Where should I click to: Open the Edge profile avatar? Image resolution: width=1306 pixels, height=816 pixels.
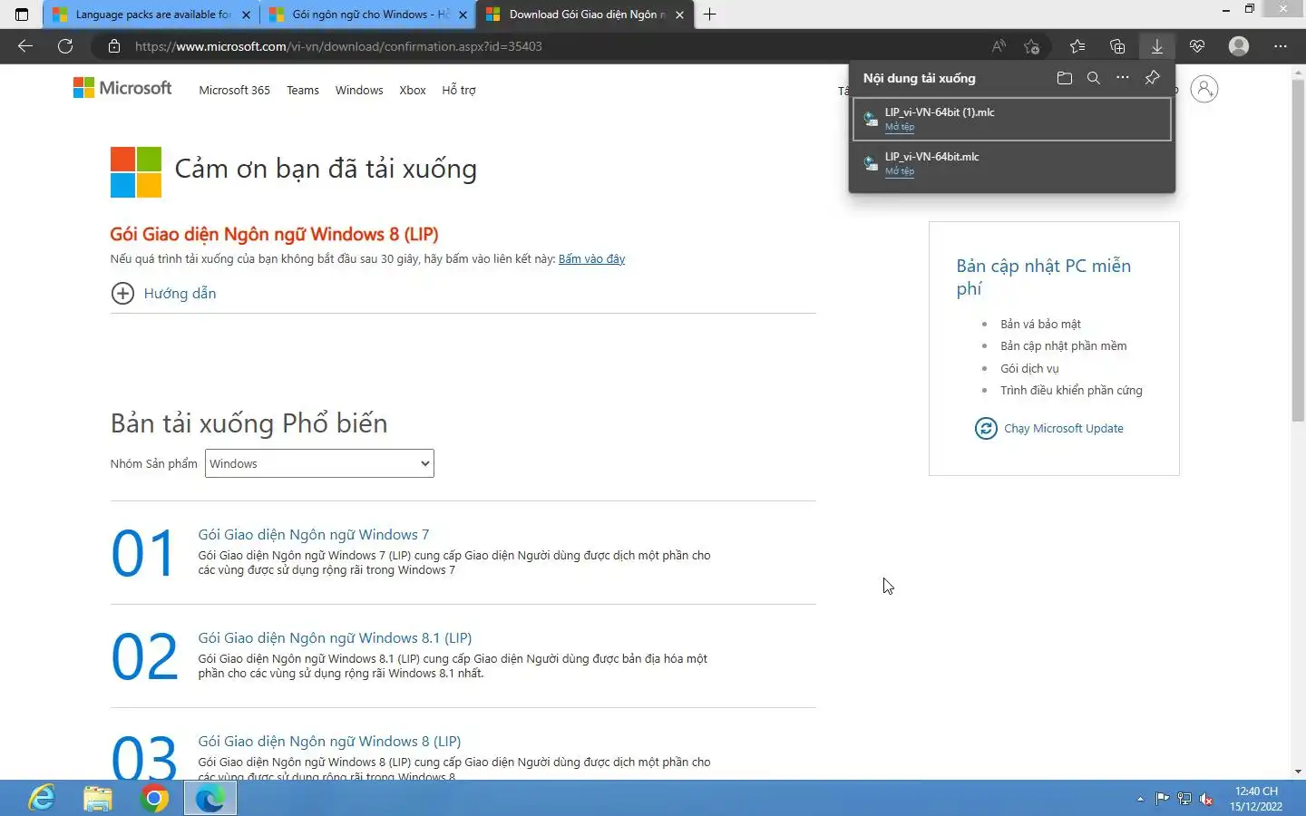point(1239,46)
